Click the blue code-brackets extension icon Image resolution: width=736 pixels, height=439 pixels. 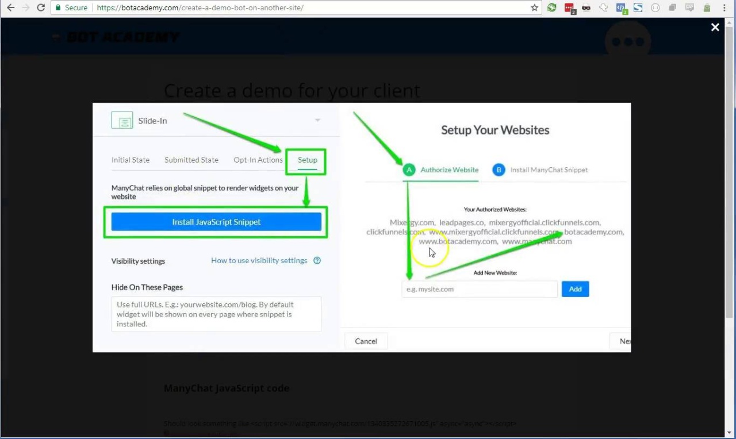tap(621, 8)
